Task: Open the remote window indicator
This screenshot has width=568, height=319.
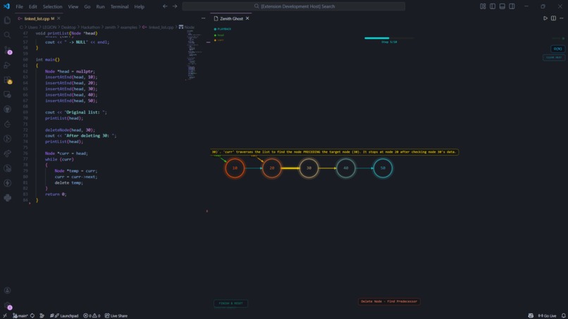Action: [5, 315]
